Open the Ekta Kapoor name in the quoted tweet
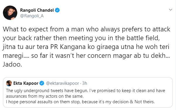Viewport: 176px width, 110px height. tap(26, 83)
